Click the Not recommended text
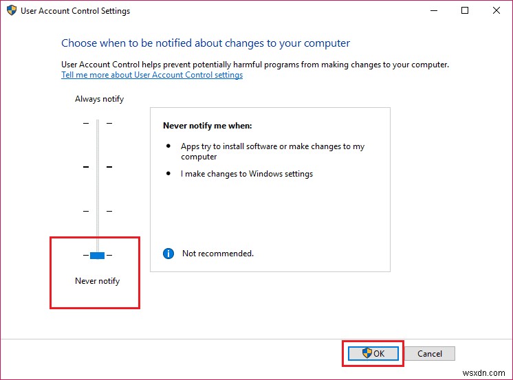Screen dimensions: 513x380 218,254
